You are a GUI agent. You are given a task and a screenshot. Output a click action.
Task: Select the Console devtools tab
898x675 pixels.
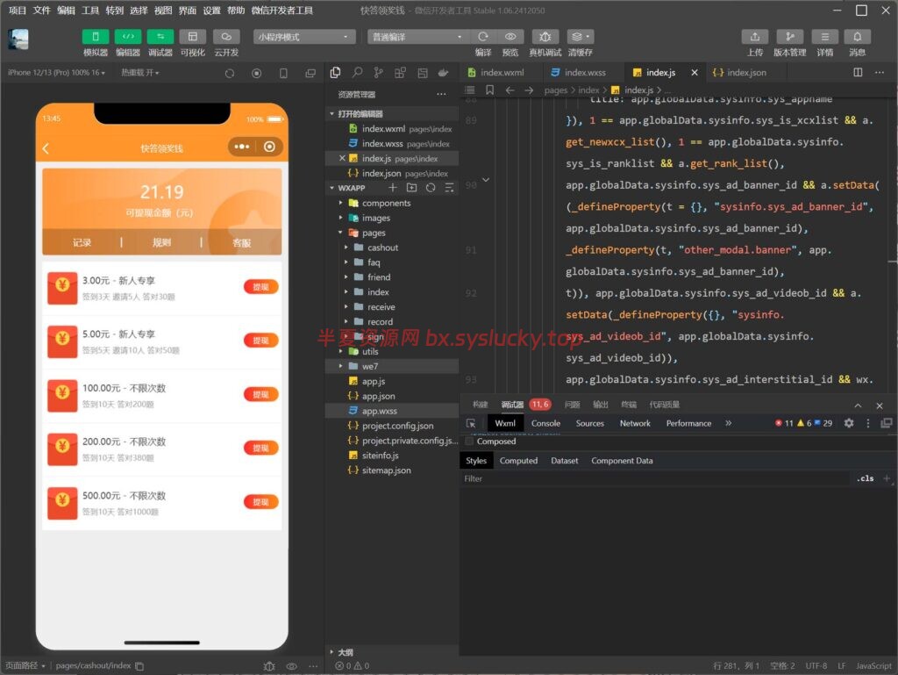point(545,423)
